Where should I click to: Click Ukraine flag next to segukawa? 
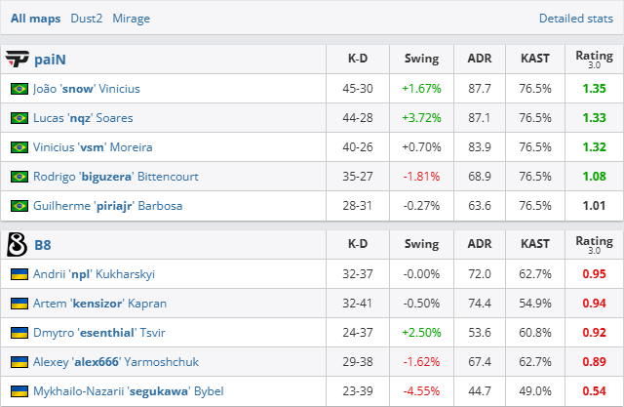coord(19,391)
